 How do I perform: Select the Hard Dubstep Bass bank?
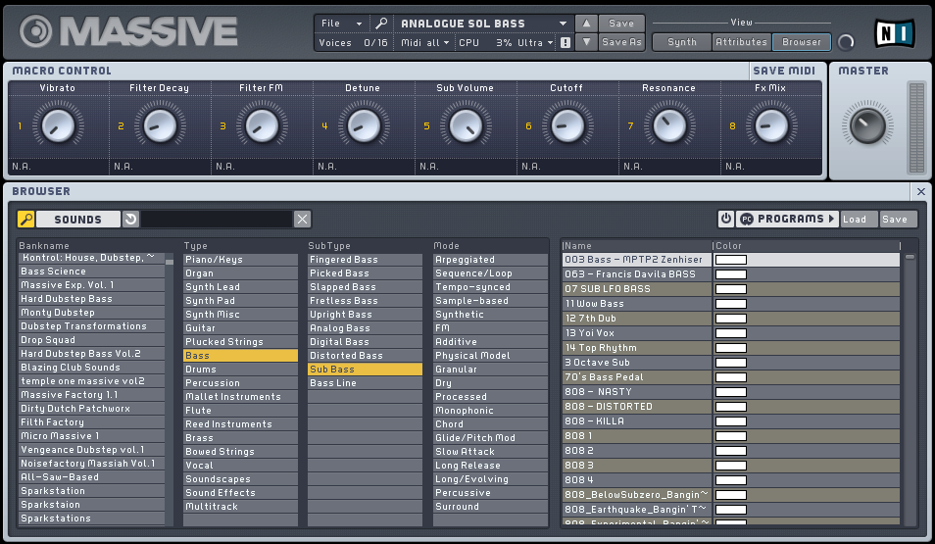click(91, 299)
